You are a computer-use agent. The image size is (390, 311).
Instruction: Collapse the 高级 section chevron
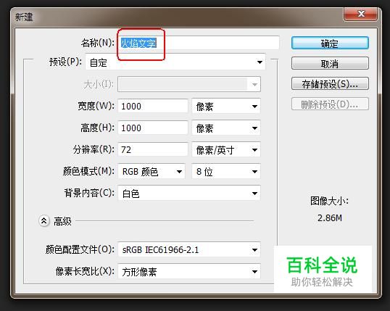(44, 220)
